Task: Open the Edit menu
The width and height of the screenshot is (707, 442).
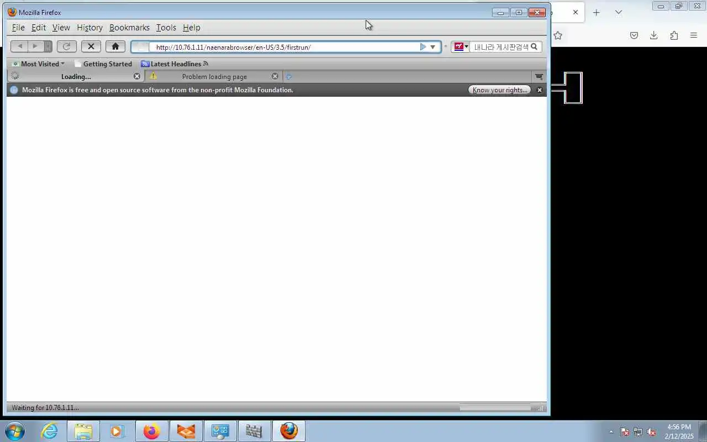Action: point(39,27)
